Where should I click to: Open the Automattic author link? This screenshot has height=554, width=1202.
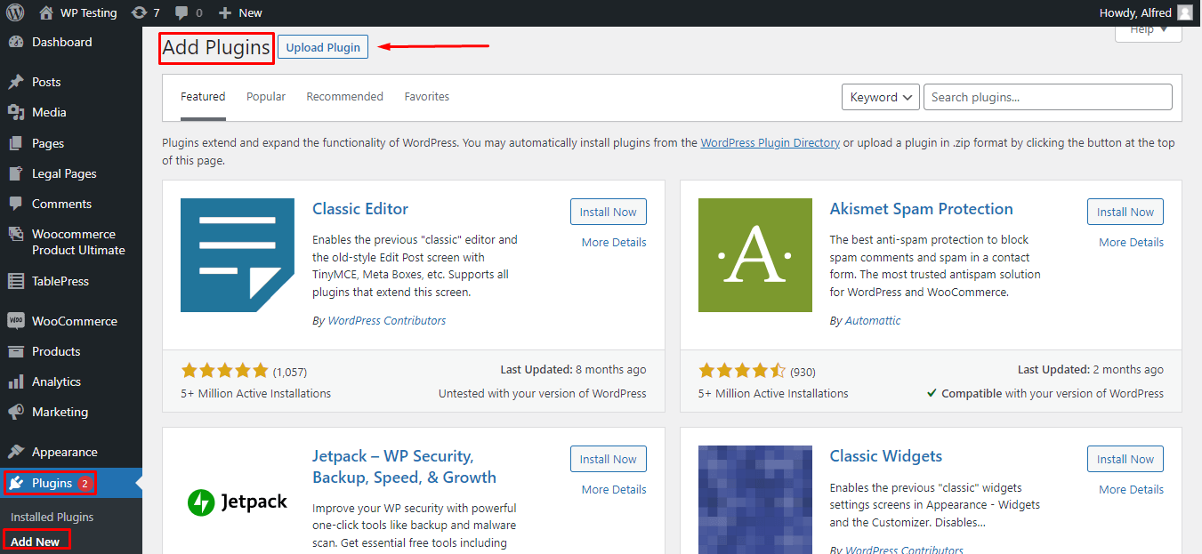pyautogui.click(x=873, y=320)
